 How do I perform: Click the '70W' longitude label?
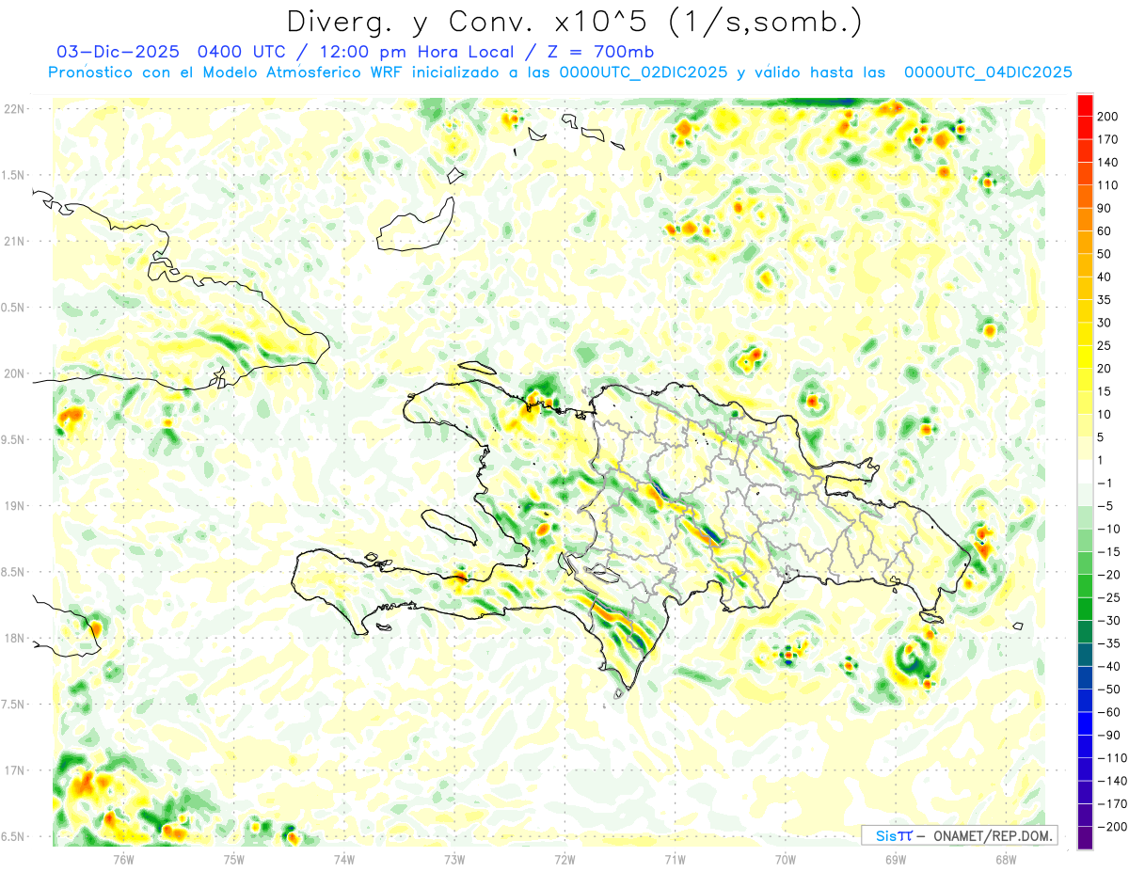pos(786,859)
